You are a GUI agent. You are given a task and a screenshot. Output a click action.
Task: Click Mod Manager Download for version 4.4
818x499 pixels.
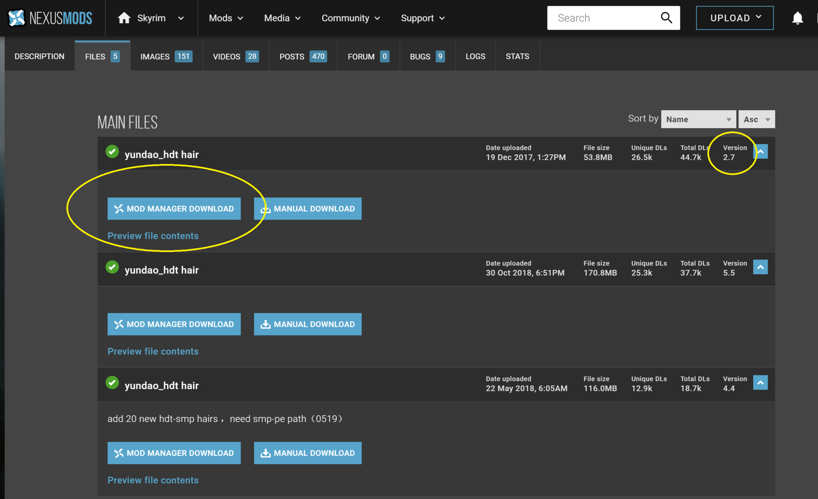click(x=174, y=453)
